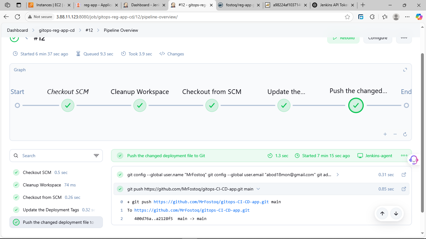The width and height of the screenshot is (426, 239).
Task: Reset the graph view with refresh icon
Action: coord(405,134)
